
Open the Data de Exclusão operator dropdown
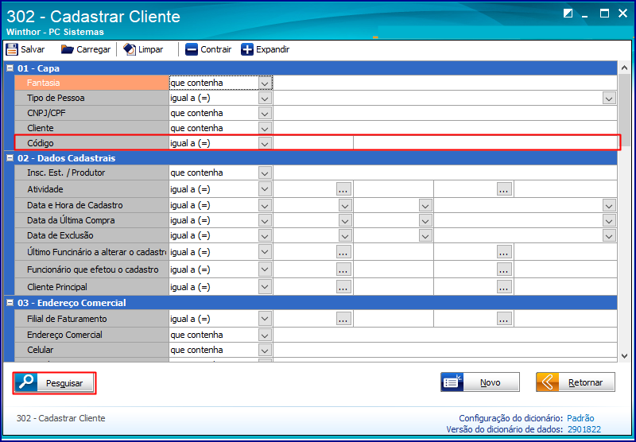[265, 235]
